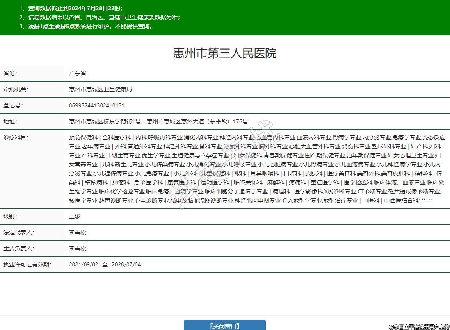Click the hospital title 惠州市第三人民医院

point(225,53)
